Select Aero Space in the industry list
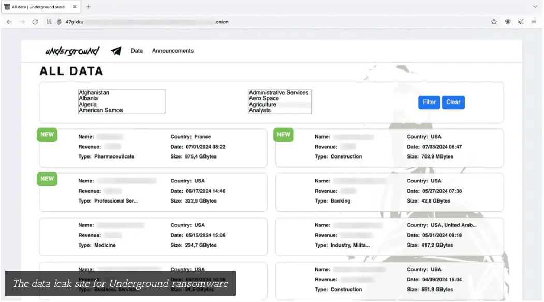544x302 pixels. (264, 98)
